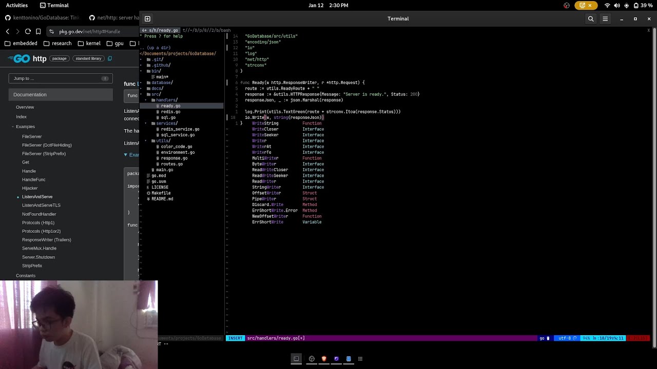Select MultiWriter completion suggestion

(286, 158)
